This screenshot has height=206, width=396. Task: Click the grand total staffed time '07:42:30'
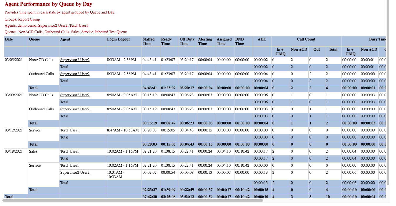[150, 197]
